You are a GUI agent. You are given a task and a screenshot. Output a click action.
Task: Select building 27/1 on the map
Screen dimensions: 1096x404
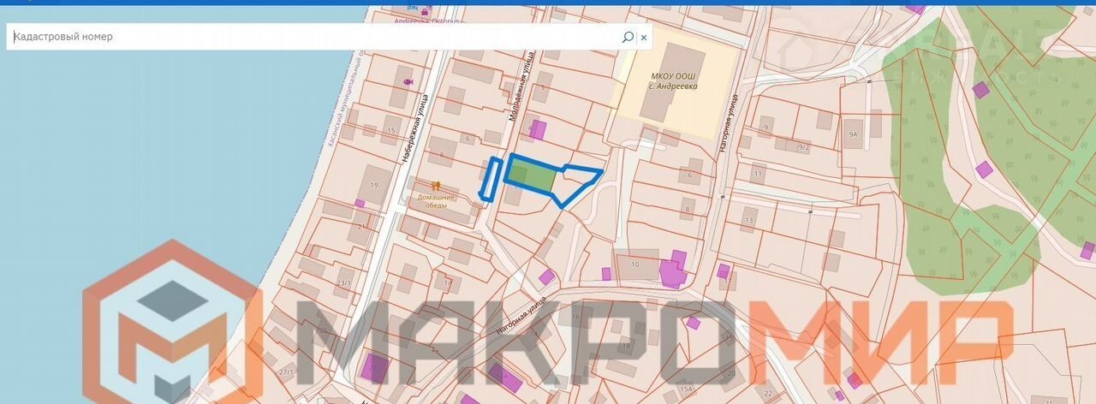click(x=286, y=372)
